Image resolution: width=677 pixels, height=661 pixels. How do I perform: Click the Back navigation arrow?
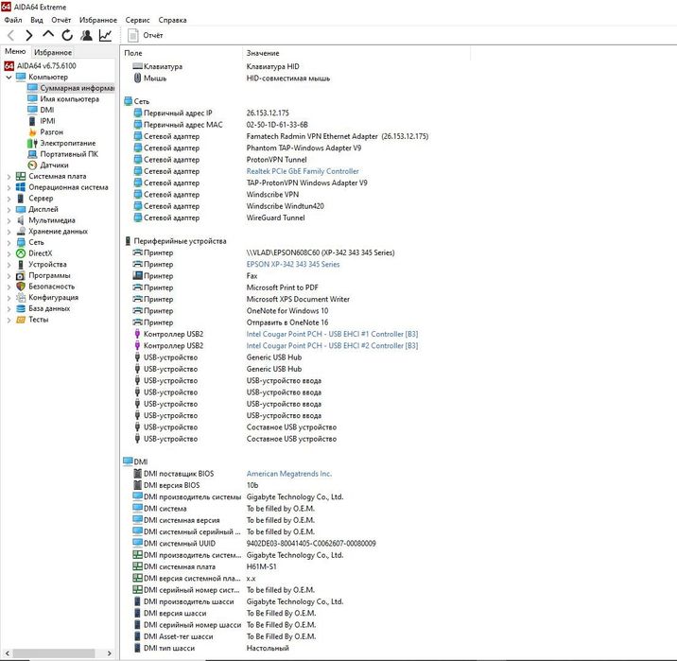pyautogui.click(x=10, y=35)
